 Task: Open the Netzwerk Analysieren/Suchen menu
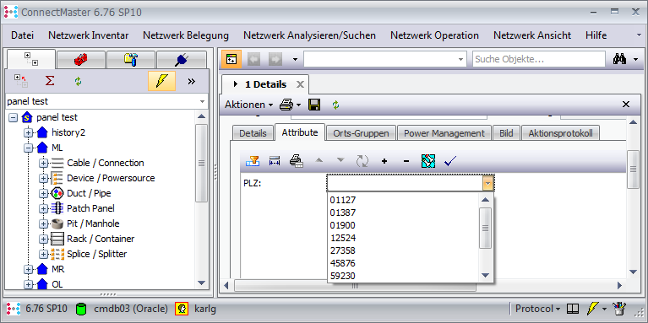pos(309,35)
